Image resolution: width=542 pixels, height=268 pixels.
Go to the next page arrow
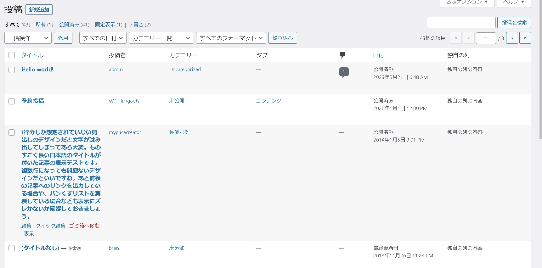(x=512, y=38)
